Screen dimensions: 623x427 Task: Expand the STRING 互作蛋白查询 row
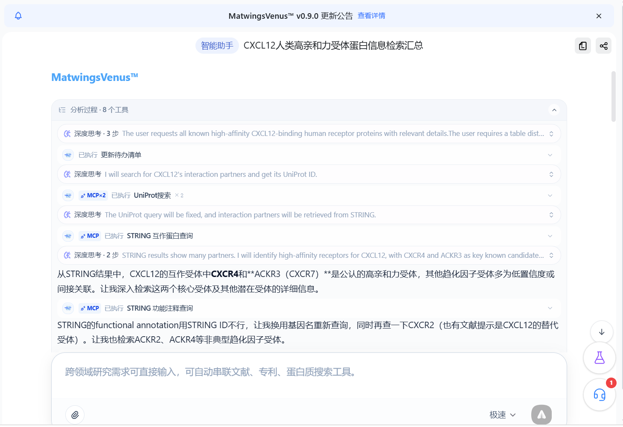[309, 236]
